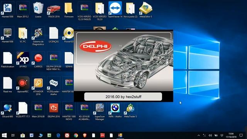The image size is (247, 139).
Task: Select DELPHI 2016.00 NEW FIRM archive
Action: tap(54, 61)
